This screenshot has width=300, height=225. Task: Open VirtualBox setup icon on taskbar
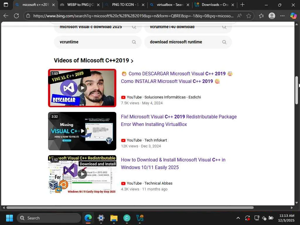pyautogui.click(x=140, y=218)
